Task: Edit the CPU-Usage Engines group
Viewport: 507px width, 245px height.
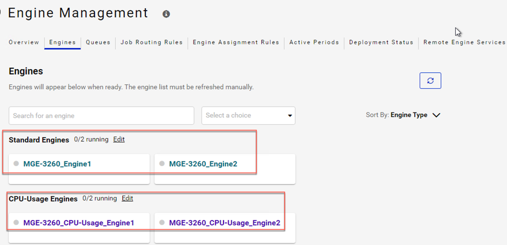Action: point(127,198)
